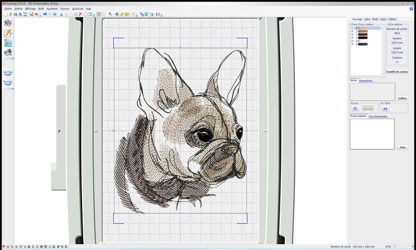416x250 pixels.
Task: Open the ABC lettering wizard icon
Action: click(x=8, y=23)
